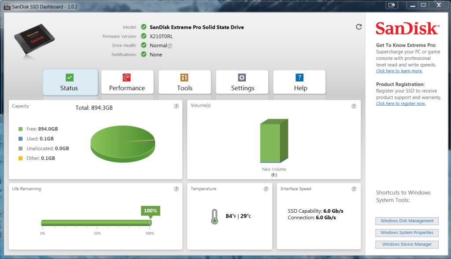The image size is (451, 259).
Task: Open the Help tab
Action: point(299,82)
